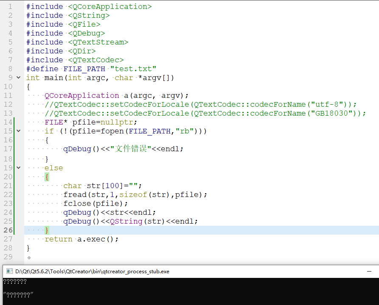The height and width of the screenshot is (305, 379).
Task: Click on the <QDebug> include
Action: tap(86, 33)
